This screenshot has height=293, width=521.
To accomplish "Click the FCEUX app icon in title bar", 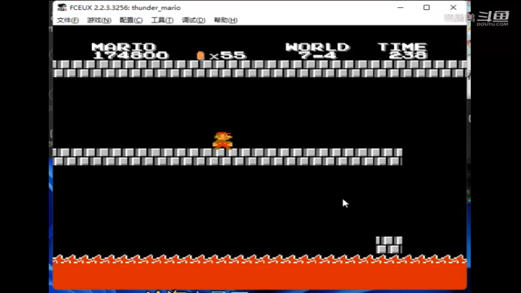I will pyautogui.click(x=62, y=7).
